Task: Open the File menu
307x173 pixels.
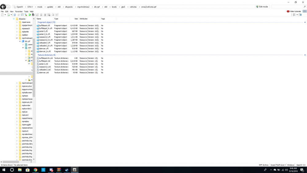Action: pyautogui.click(x=2, y=12)
